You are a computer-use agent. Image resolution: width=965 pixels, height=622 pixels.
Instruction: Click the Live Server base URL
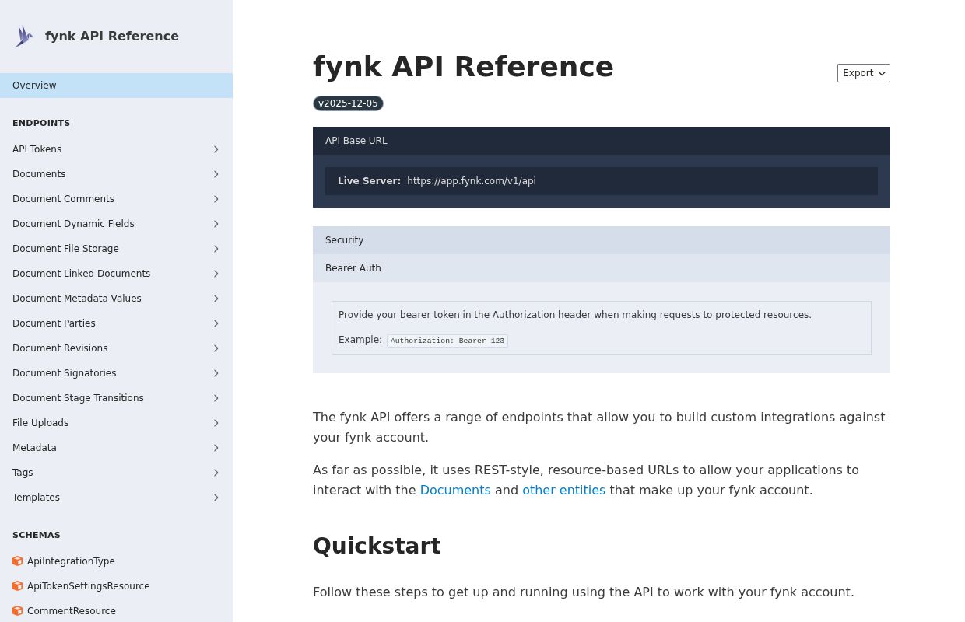[472, 181]
